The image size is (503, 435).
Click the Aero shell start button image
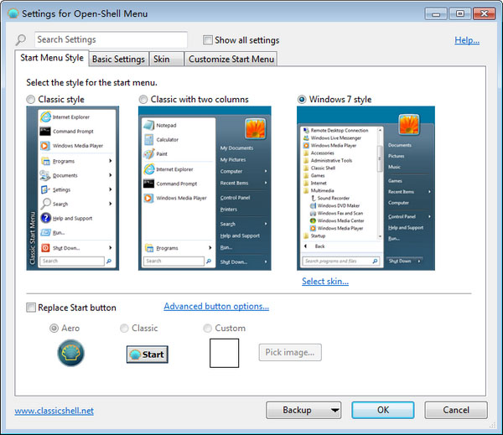coord(71,353)
